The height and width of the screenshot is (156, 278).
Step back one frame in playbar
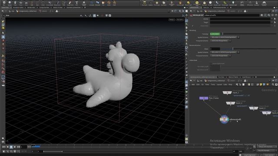point(7,147)
